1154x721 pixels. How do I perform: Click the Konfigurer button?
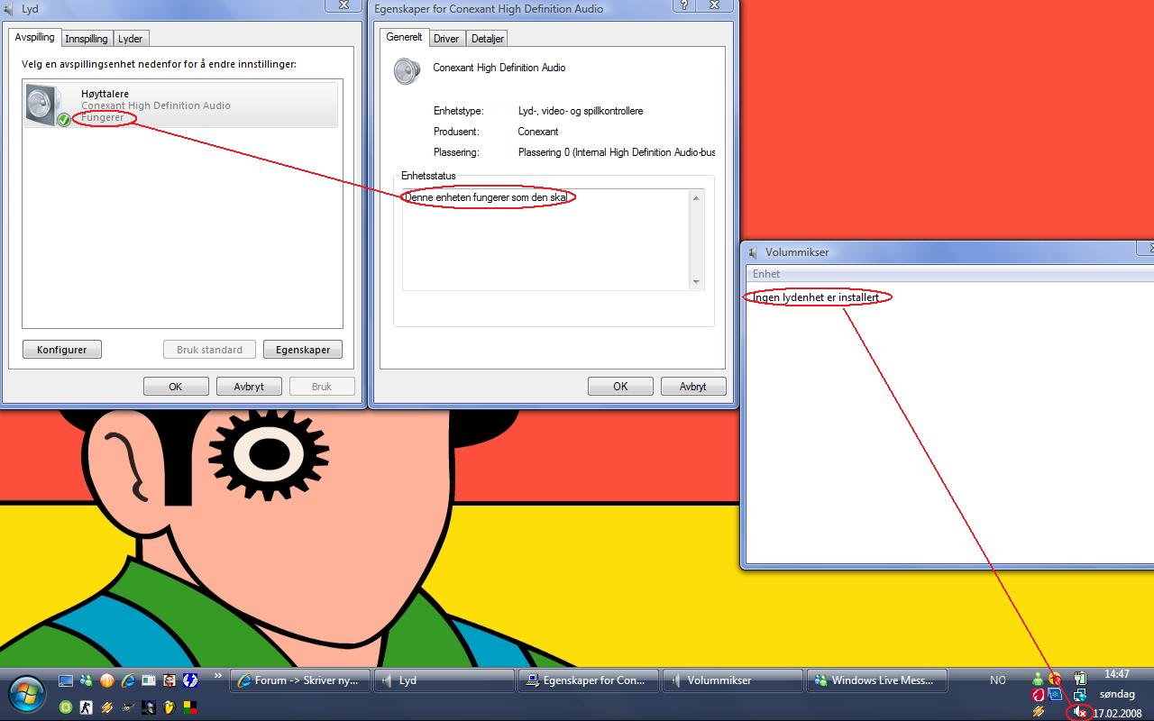tap(62, 350)
